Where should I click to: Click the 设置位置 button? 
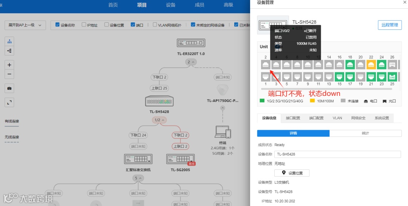[x=292, y=173]
